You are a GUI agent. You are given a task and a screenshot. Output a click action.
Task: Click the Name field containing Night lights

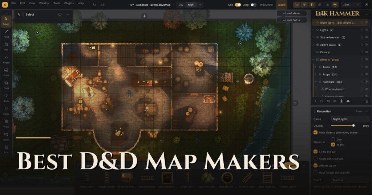349,119
